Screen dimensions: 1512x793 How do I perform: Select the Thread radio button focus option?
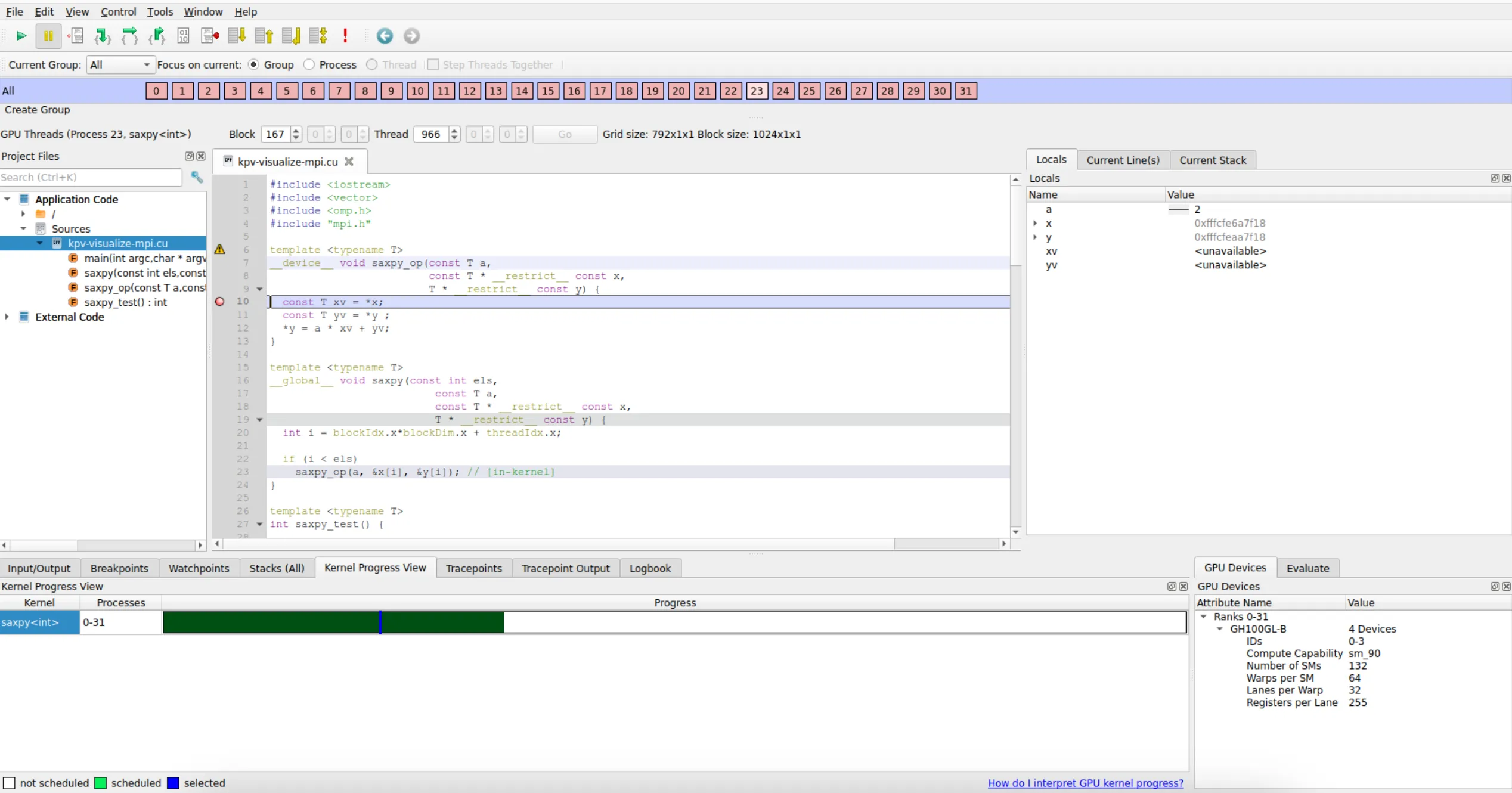371,64
